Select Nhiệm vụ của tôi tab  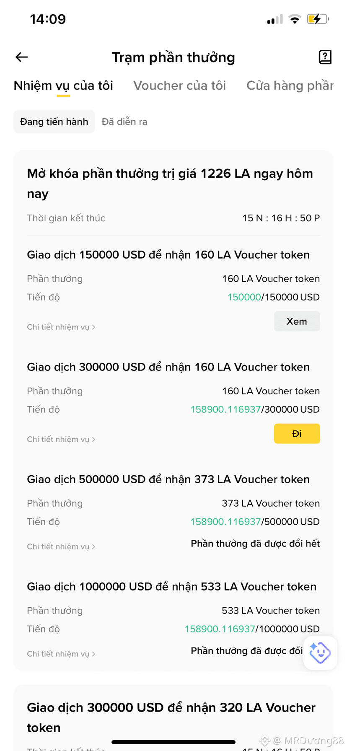[63, 85]
